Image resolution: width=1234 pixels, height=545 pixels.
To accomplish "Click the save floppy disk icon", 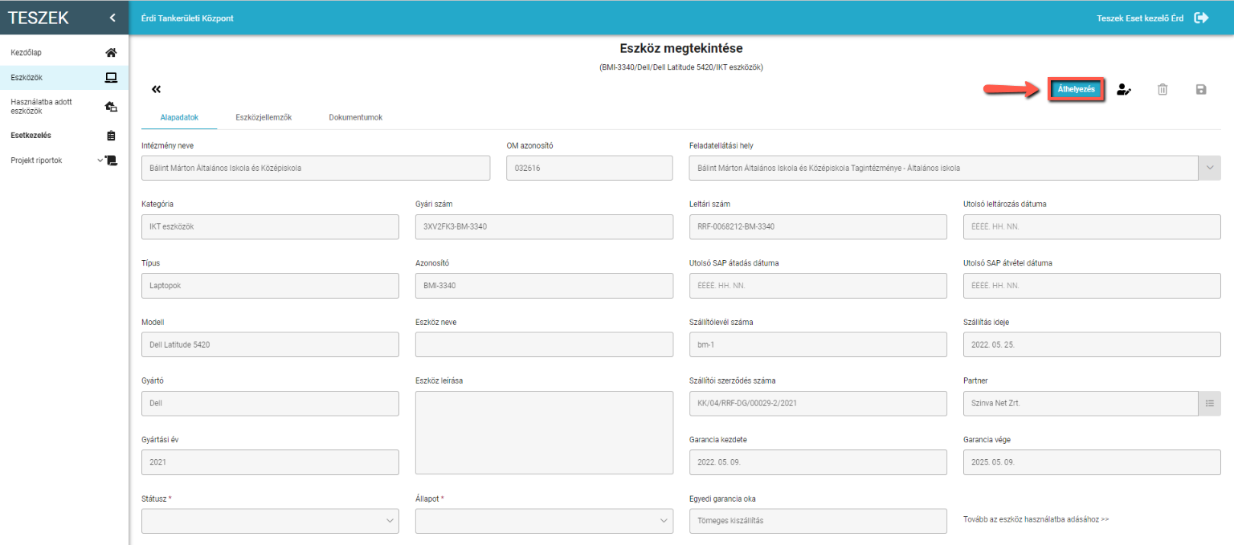I will [1201, 90].
